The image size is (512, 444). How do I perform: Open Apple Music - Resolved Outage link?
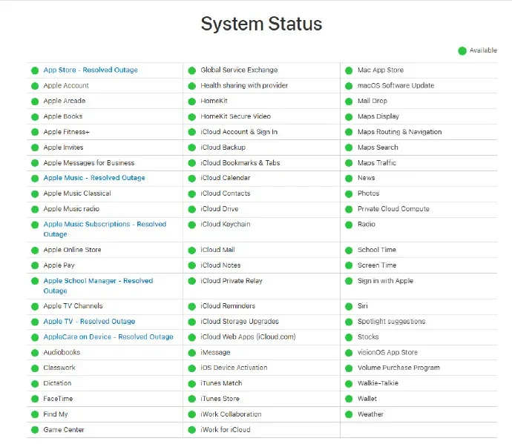coord(94,178)
